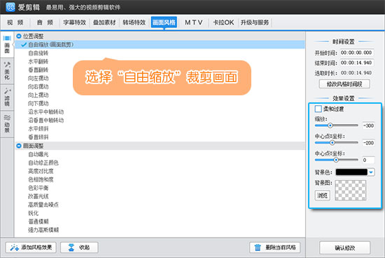Collapse the 画面调整 group
Viewport: 385px width, 258px height.
pyautogui.click(x=19, y=146)
